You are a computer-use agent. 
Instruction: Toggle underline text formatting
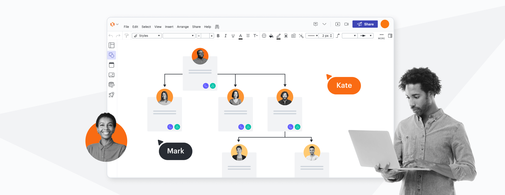233,36
